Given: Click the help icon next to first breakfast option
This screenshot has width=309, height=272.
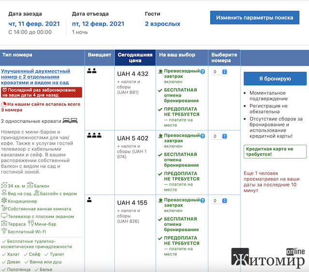Looking at the screenshot, I should pyautogui.click(x=203, y=71).
